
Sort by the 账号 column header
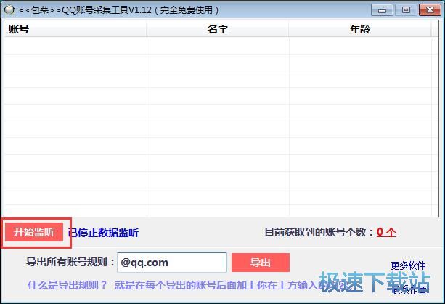pyautogui.click(x=75, y=29)
